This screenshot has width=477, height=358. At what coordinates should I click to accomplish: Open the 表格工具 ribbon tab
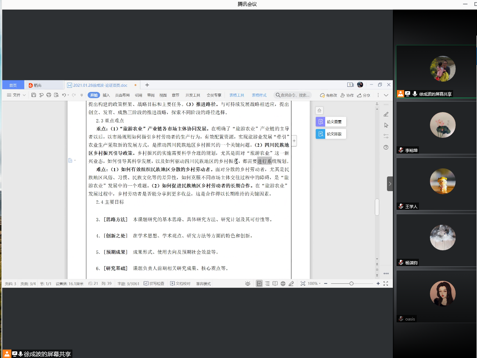(x=237, y=95)
